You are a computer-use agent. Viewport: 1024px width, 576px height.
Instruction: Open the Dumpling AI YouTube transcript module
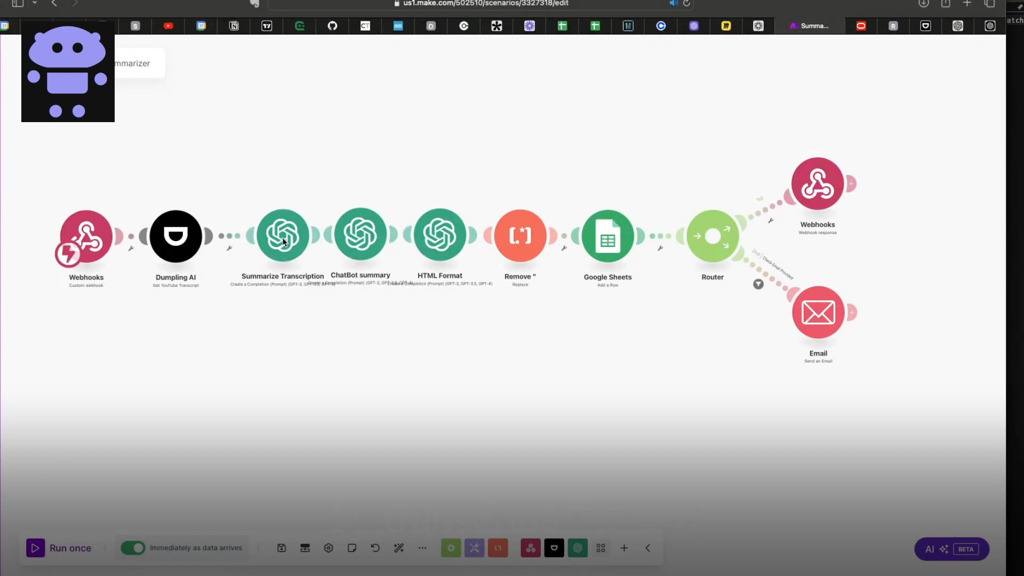176,236
